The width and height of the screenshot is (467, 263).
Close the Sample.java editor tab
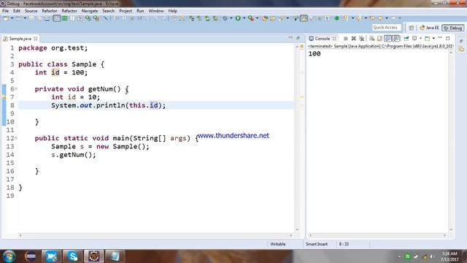coord(36,39)
